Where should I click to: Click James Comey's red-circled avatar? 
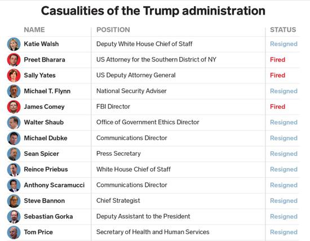[14, 107]
